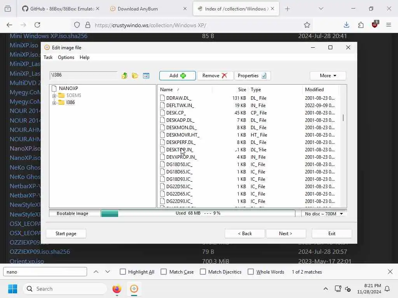The height and width of the screenshot is (298, 398).
Task: Close the find bar
Action: coord(390,272)
